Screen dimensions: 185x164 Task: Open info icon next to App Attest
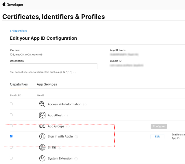(66, 116)
